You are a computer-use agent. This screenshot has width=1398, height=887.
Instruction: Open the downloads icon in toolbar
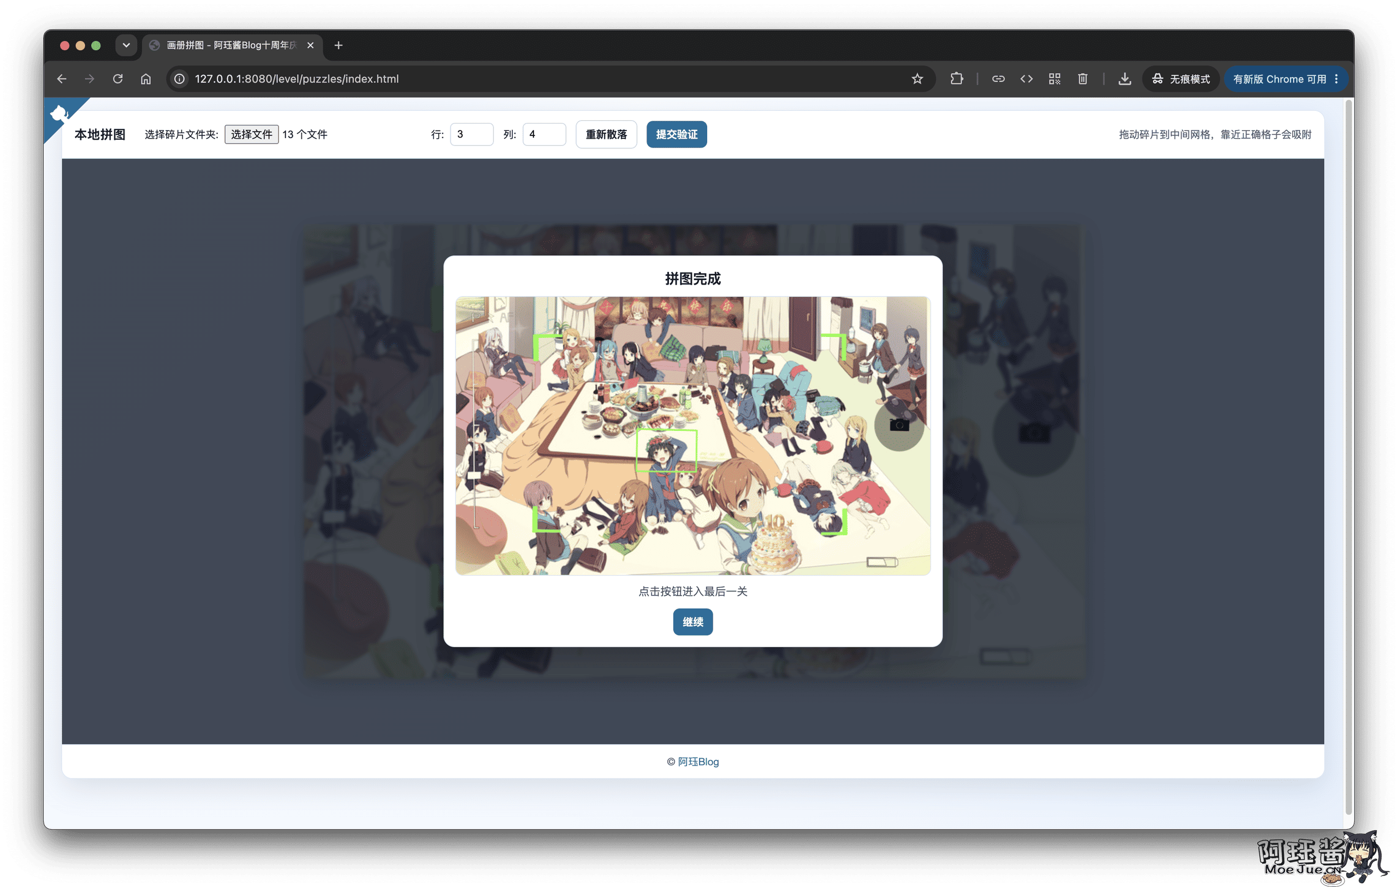click(1124, 79)
